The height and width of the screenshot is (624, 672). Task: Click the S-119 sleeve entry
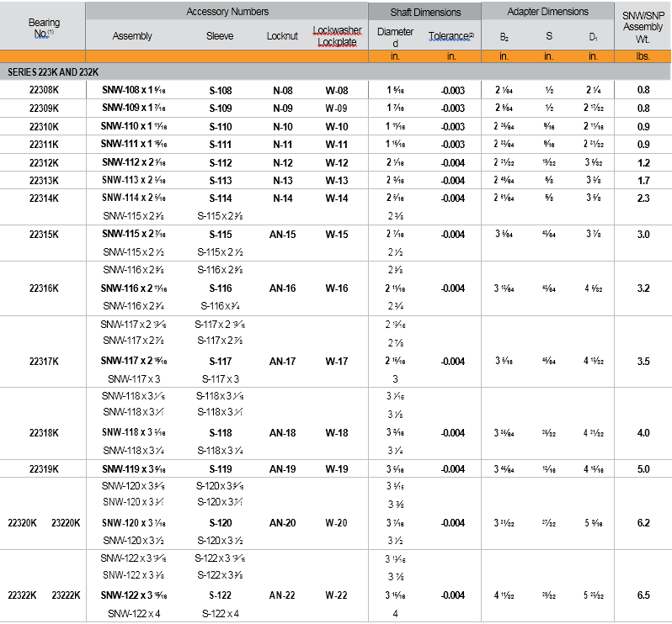pos(221,469)
